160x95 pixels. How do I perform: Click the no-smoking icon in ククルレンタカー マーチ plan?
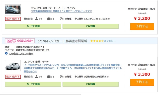tap(61, 77)
